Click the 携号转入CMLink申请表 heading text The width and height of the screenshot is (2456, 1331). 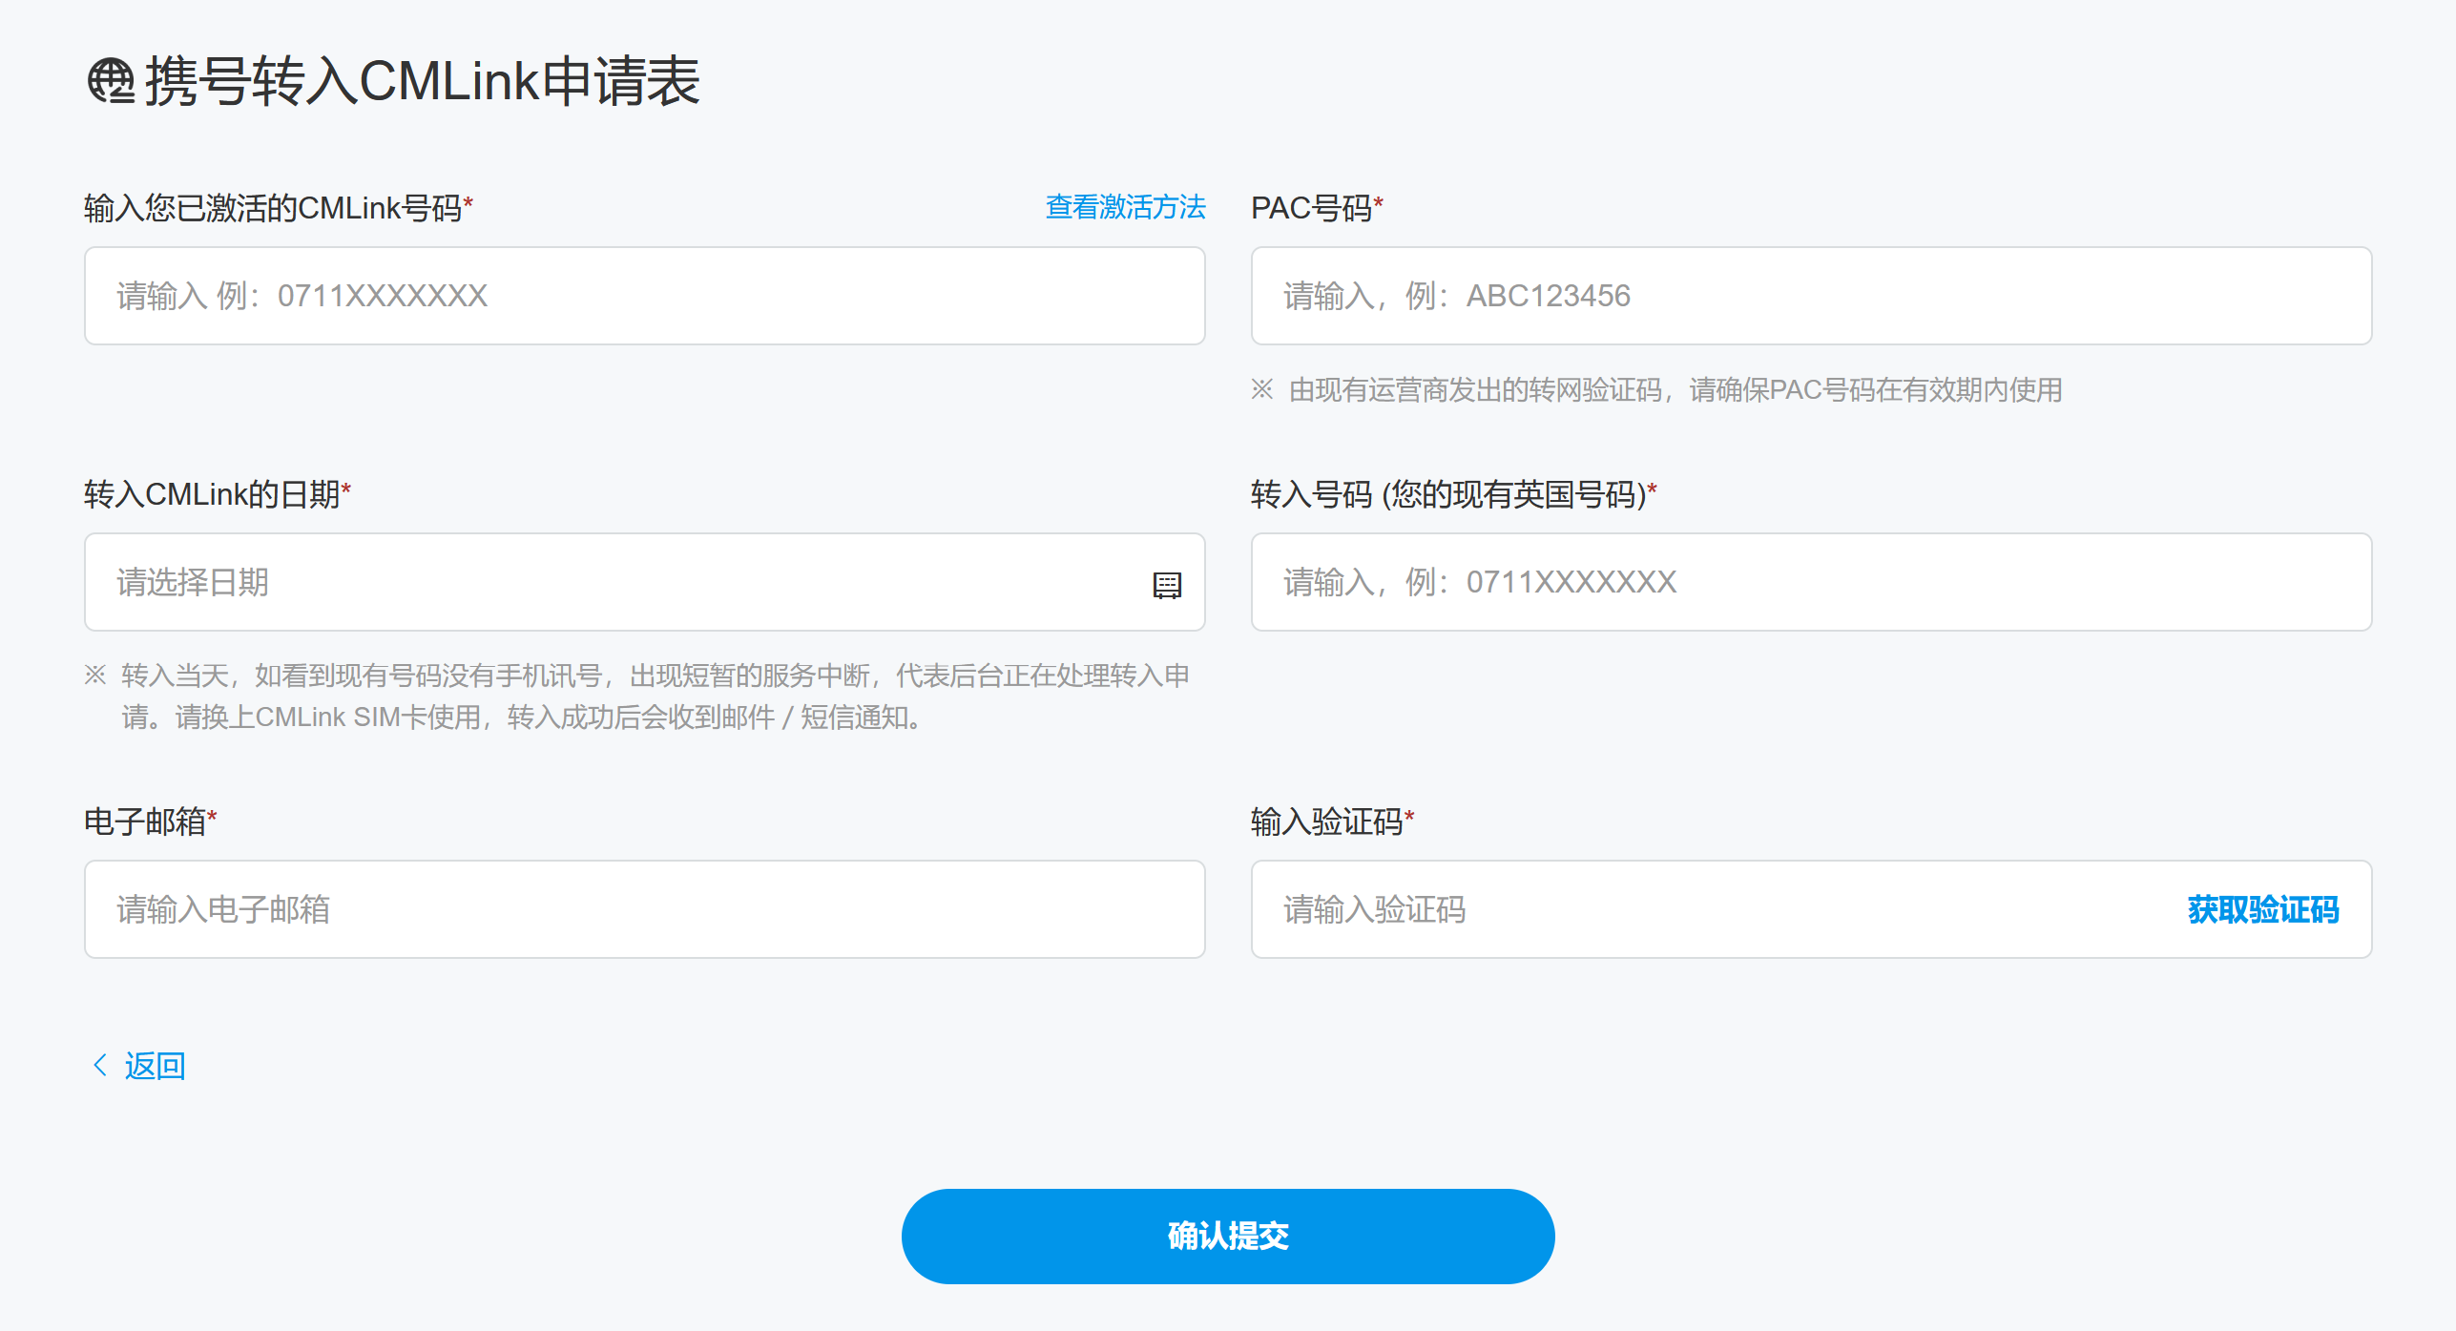pyautogui.click(x=422, y=81)
